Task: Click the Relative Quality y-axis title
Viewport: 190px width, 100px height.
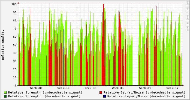Action: pos(3,45)
